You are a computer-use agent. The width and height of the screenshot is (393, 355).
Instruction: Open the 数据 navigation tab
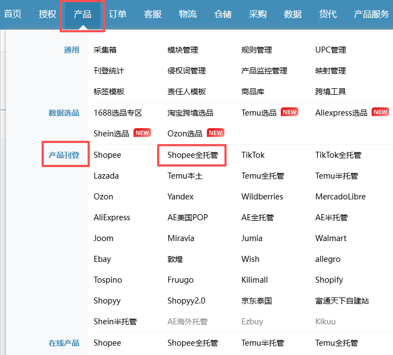[x=293, y=14]
